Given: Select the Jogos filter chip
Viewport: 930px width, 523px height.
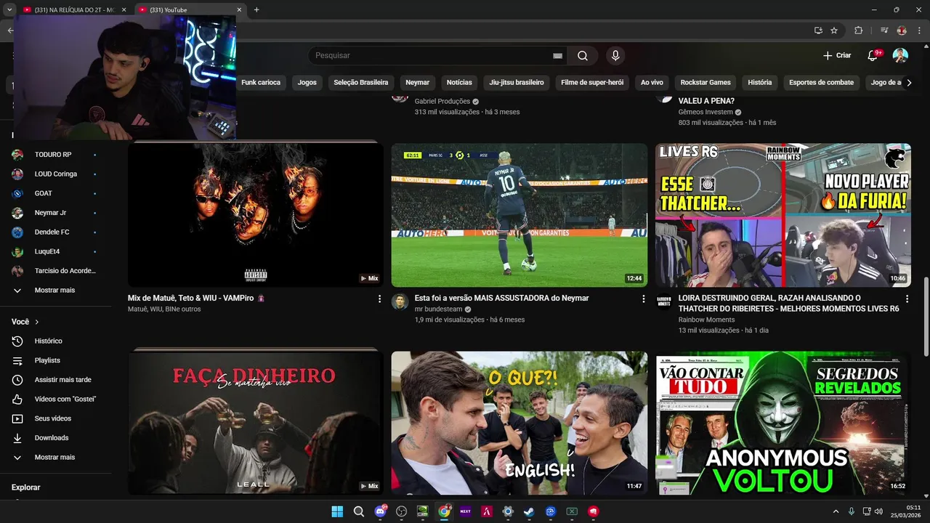Looking at the screenshot, I should pos(307,82).
